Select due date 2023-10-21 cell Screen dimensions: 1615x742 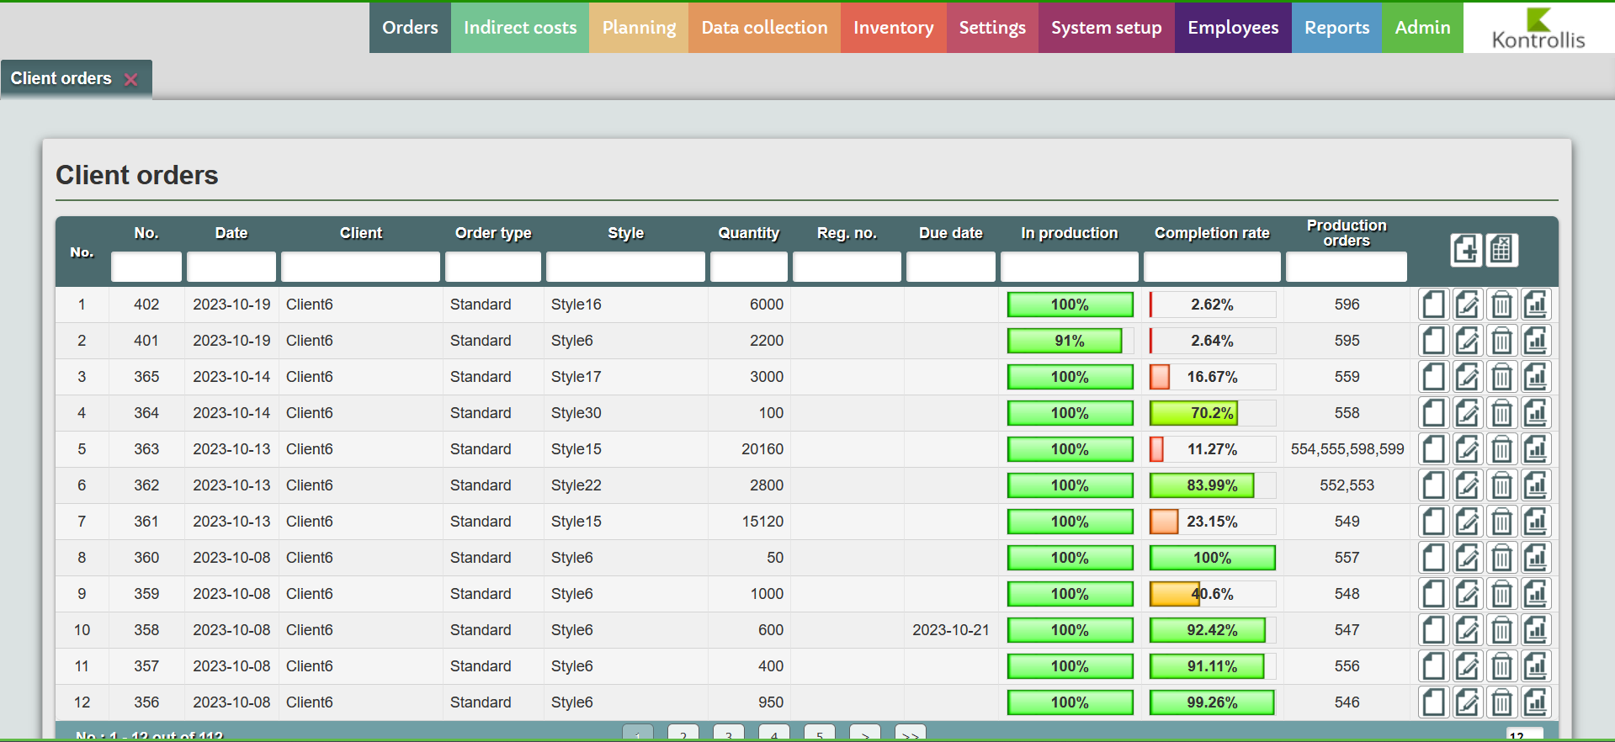click(x=951, y=630)
